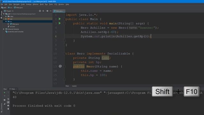
Task: Open the Window menu
Action: pos(61,4)
